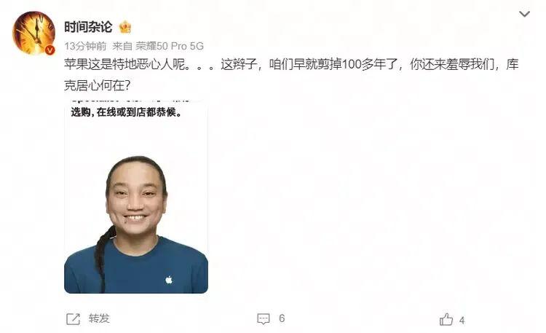Click the crown membership icon beside username
Image resolution: width=546 pixels, height=333 pixels.
pos(125,27)
